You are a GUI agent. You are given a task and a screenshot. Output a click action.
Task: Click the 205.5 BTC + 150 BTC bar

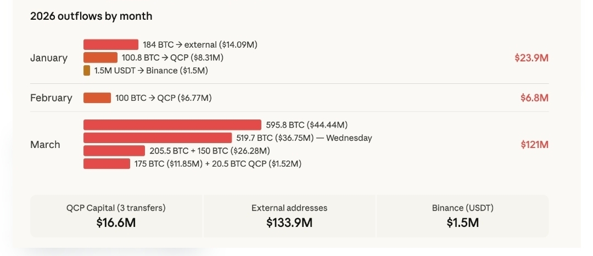click(x=114, y=151)
